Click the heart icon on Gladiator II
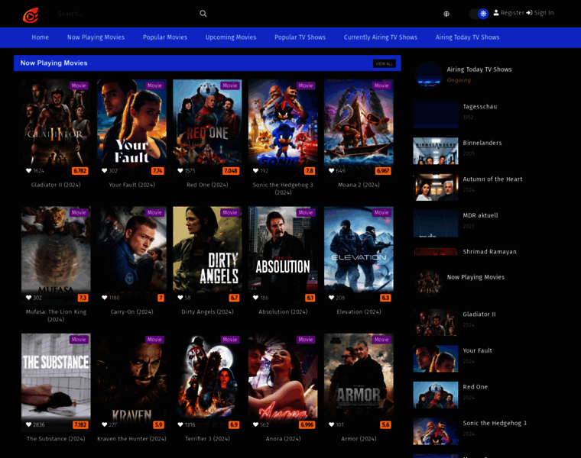 click(29, 170)
